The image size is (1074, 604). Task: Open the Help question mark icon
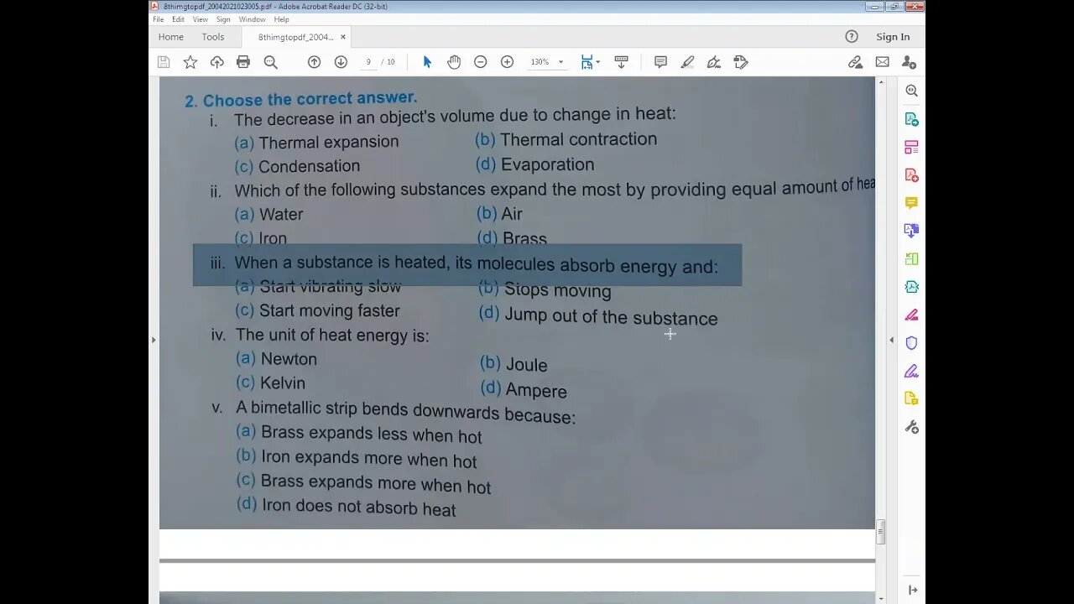tap(852, 37)
